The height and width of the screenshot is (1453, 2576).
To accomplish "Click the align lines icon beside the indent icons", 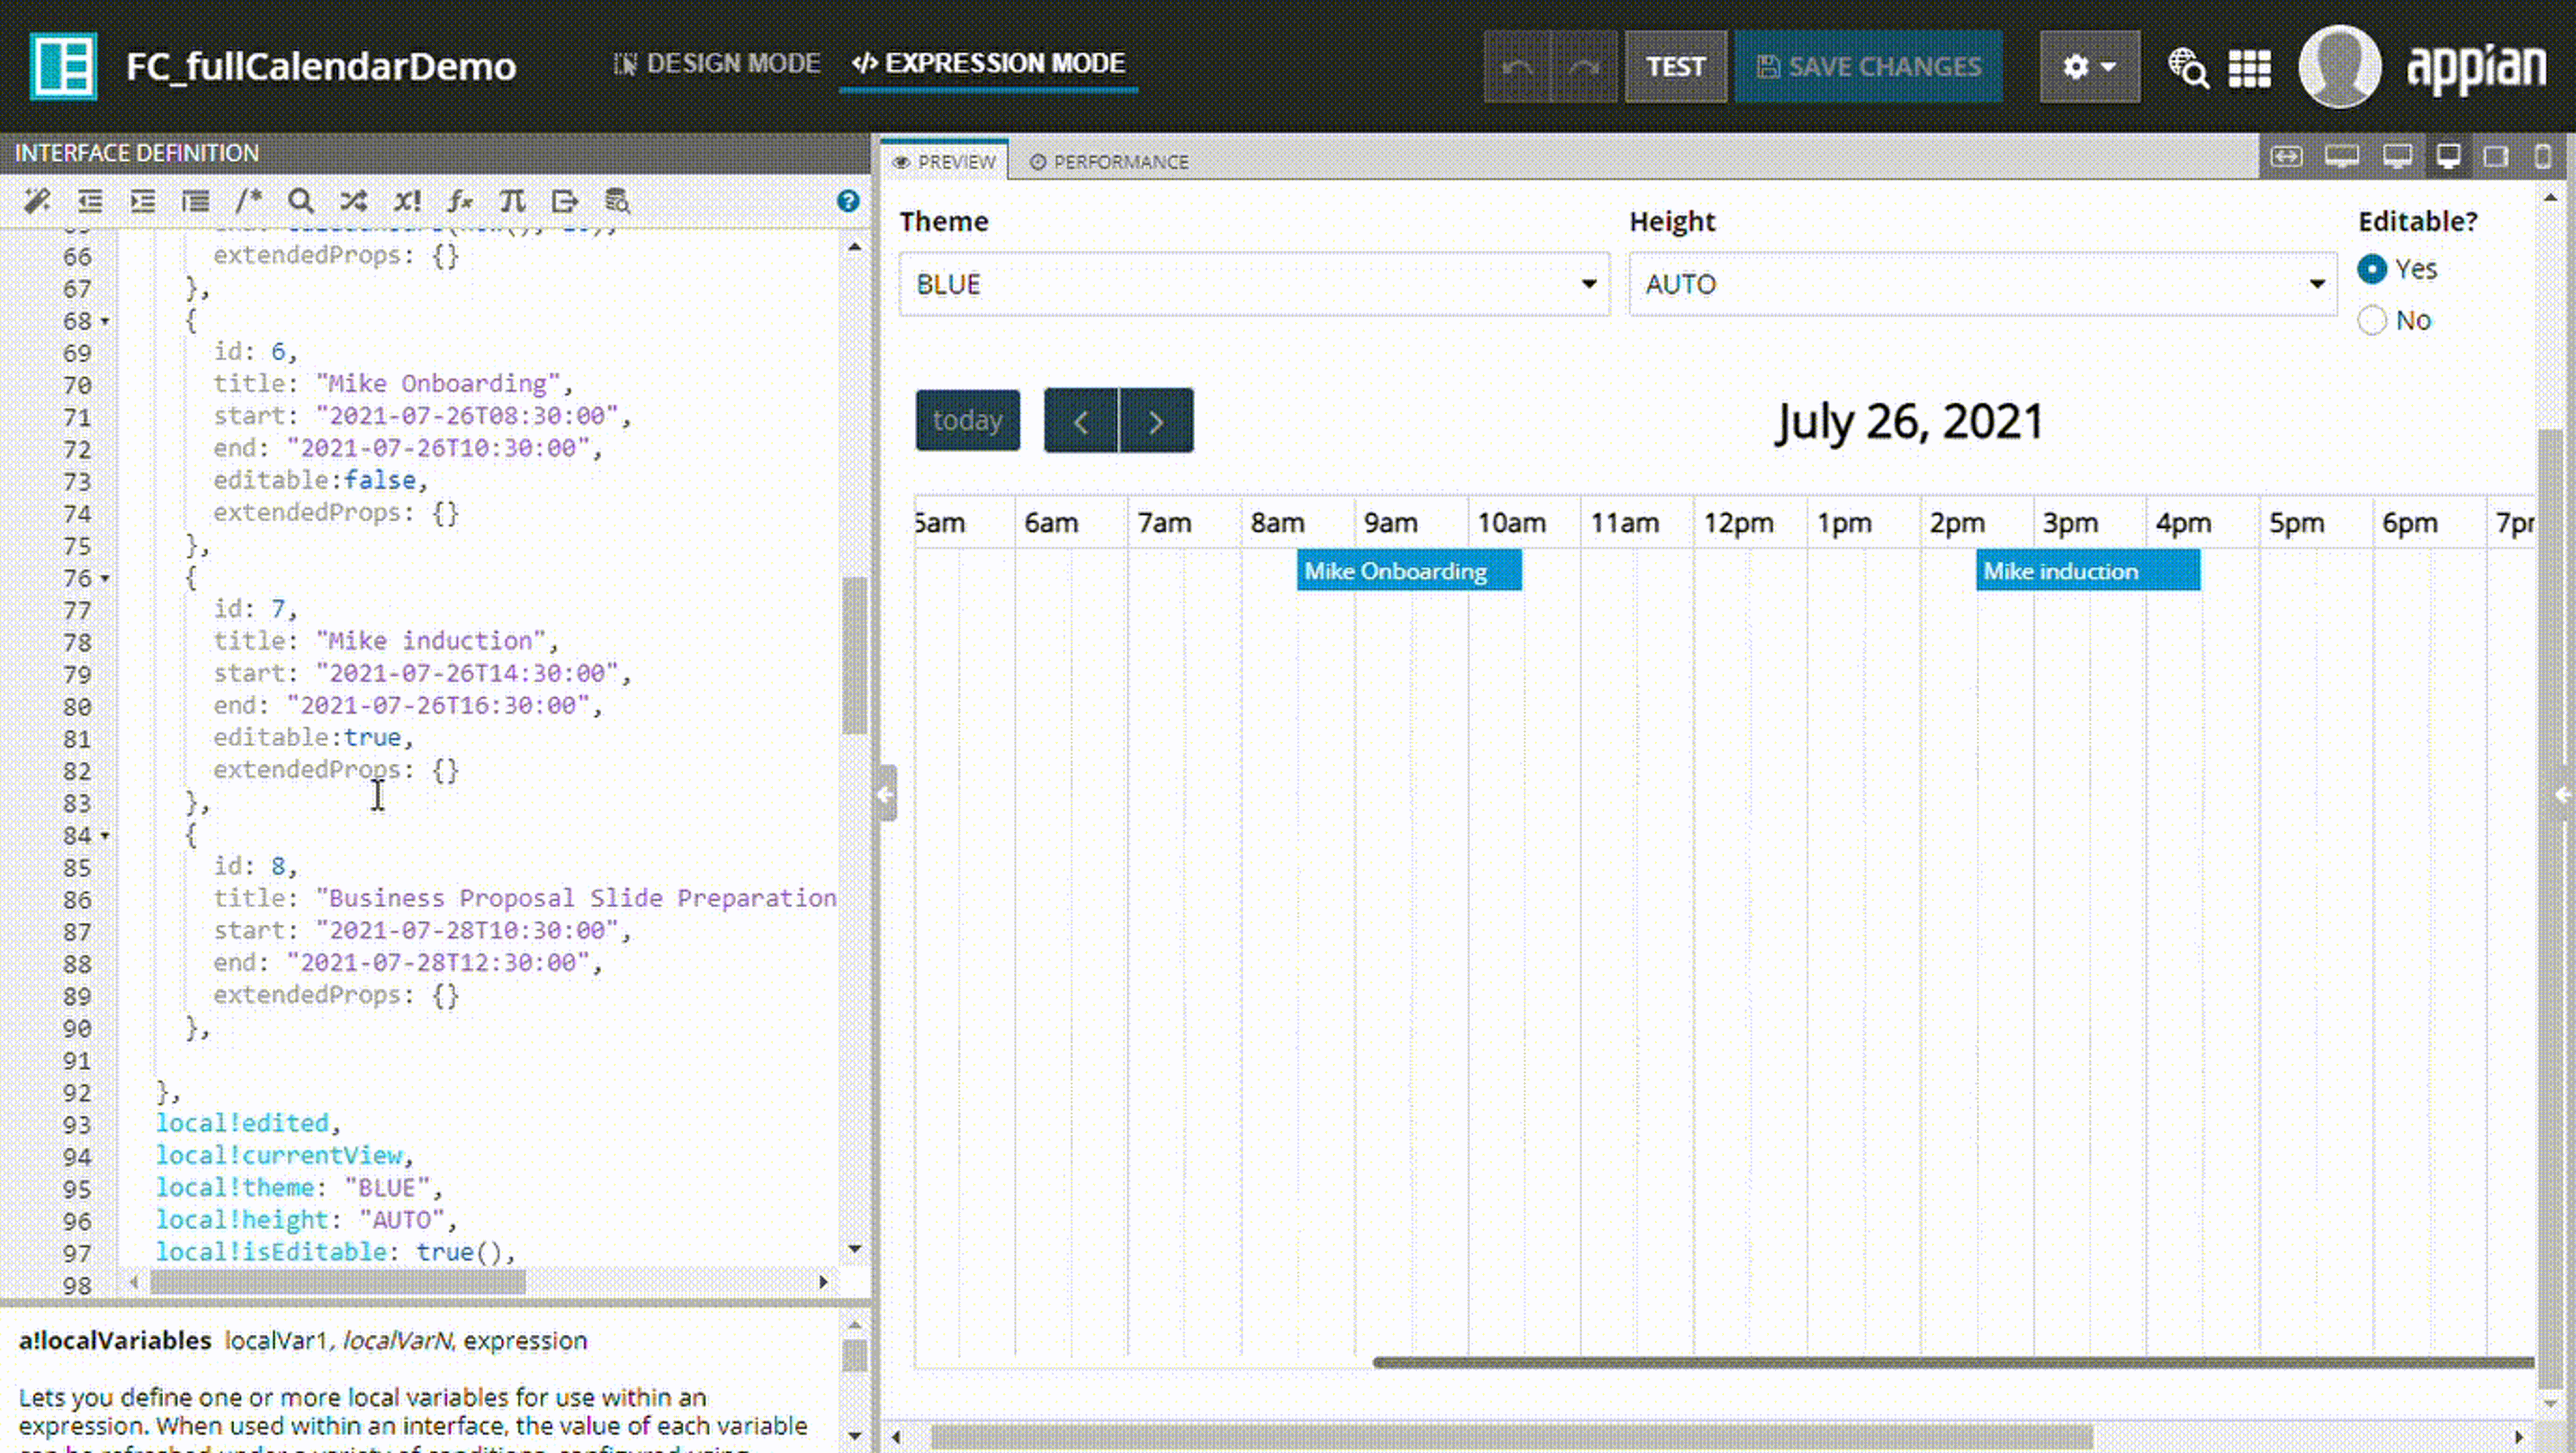I will click(x=196, y=201).
